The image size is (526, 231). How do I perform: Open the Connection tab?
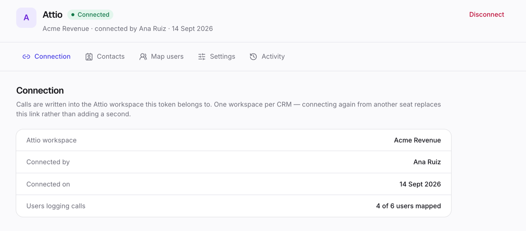click(46, 57)
